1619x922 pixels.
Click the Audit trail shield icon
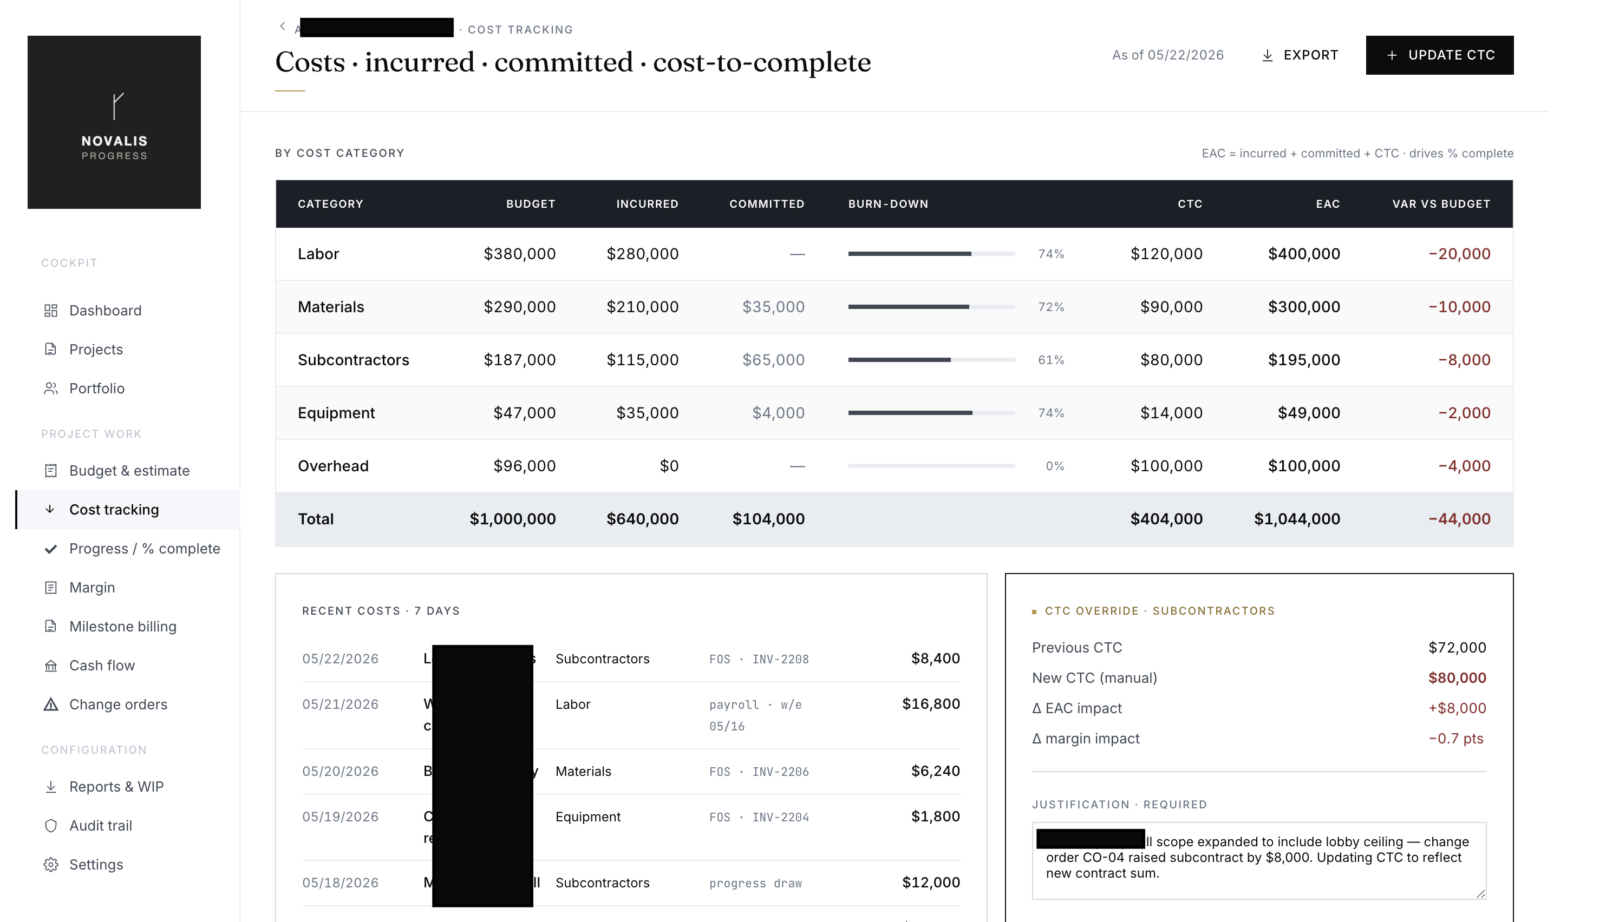(51, 825)
